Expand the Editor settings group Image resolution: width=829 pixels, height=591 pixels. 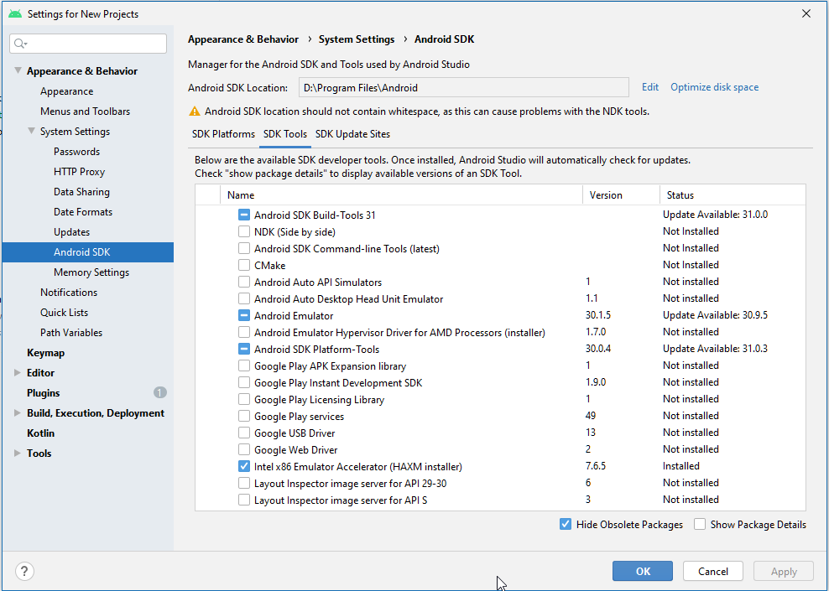pos(18,373)
